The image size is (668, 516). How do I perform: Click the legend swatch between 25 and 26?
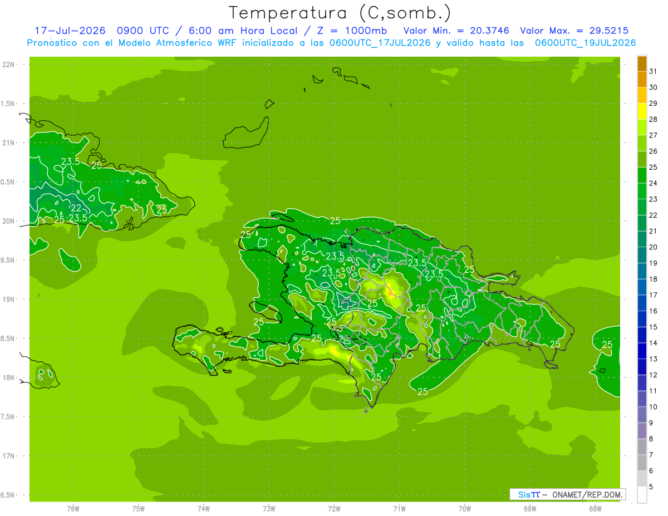click(642, 159)
